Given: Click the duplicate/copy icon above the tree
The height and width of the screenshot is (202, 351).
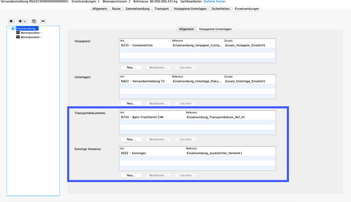Looking at the screenshot, I should tap(34, 21).
